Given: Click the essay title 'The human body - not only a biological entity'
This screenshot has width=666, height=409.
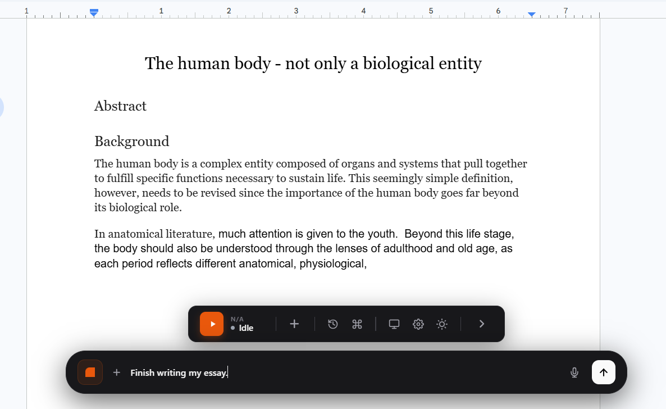Looking at the screenshot, I should pyautogui.click(x=313, y=63).
